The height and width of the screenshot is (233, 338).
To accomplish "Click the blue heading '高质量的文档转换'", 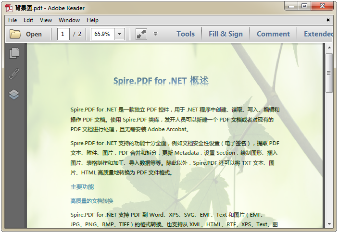I will click(92, 201).
